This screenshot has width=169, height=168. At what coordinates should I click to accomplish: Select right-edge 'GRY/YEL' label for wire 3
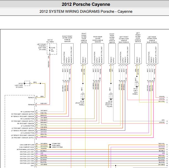coord(162,101)
